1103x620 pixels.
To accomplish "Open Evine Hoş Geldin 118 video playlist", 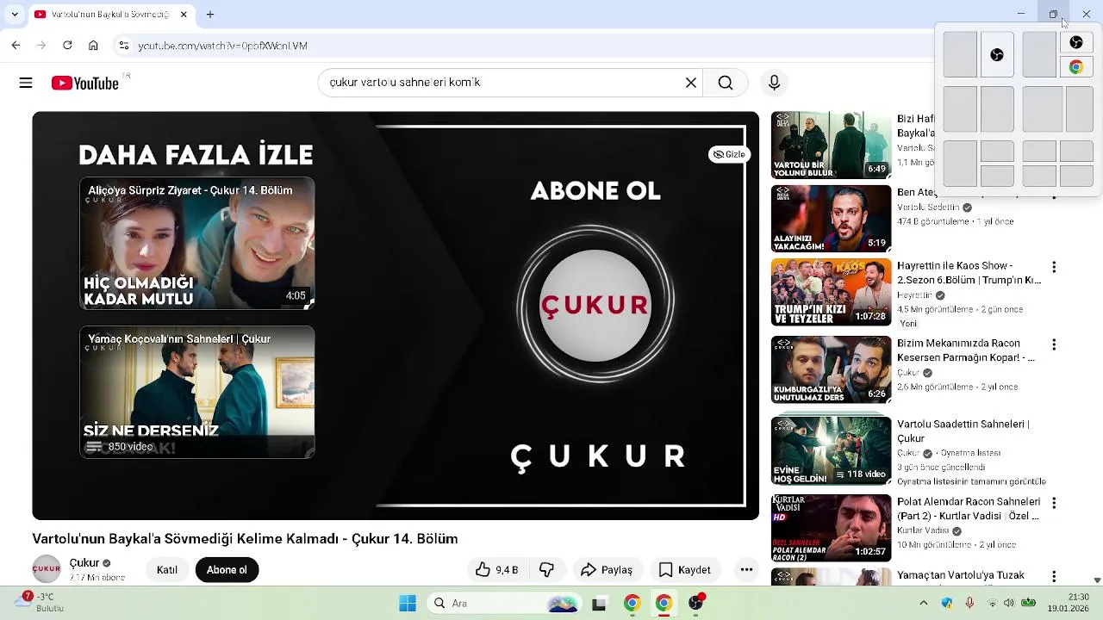I will point(831,450).
